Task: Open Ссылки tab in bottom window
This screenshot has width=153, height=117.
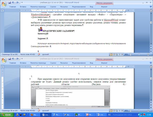Action: coord(53,63)
